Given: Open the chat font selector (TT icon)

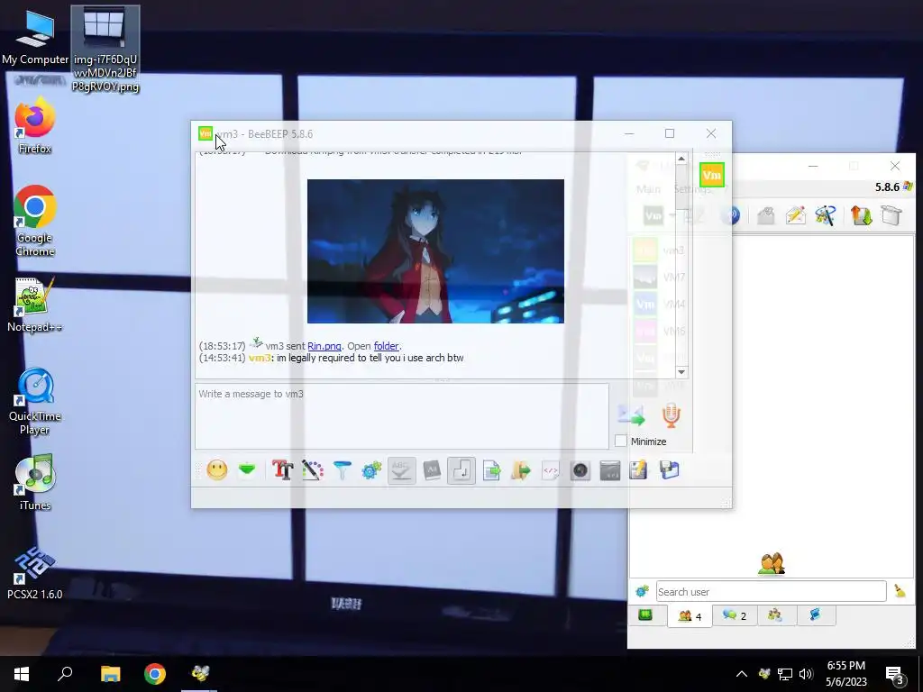Looking at the screenshot, I should [x=282, y=470].
